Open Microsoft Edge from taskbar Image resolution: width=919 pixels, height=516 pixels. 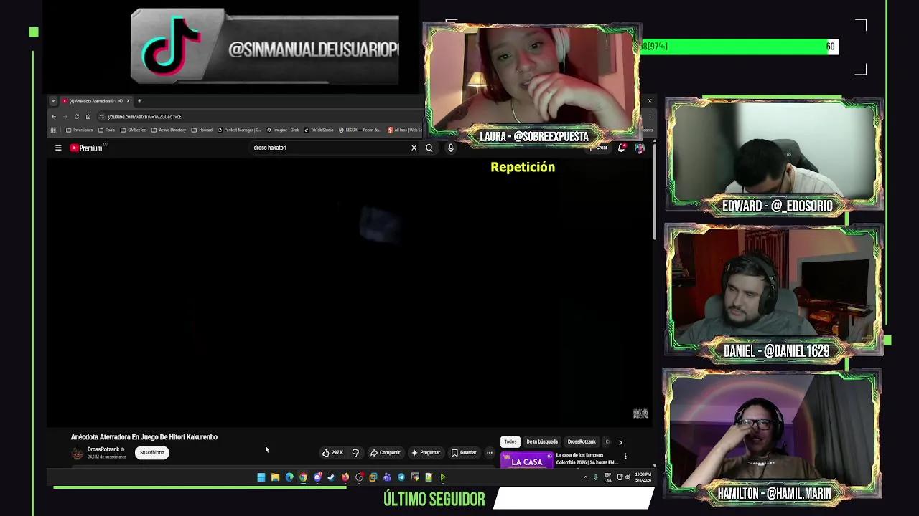(289, 477)
